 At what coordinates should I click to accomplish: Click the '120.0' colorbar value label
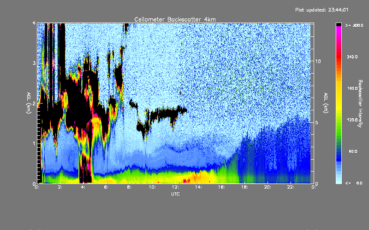(352, 120)
